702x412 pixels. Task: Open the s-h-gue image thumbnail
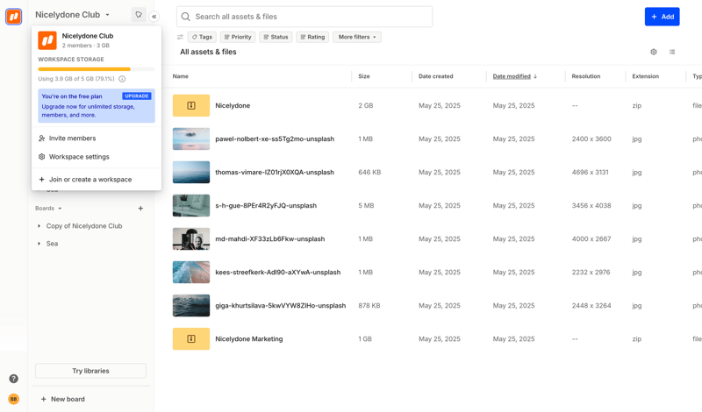coord(191,205)
